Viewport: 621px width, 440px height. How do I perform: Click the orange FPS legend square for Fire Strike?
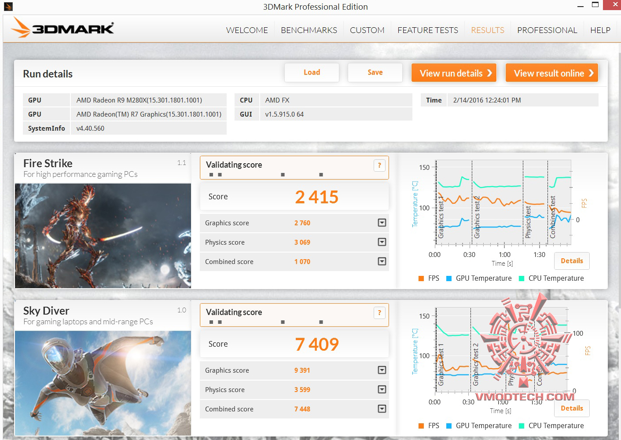(x=421, y=279)
